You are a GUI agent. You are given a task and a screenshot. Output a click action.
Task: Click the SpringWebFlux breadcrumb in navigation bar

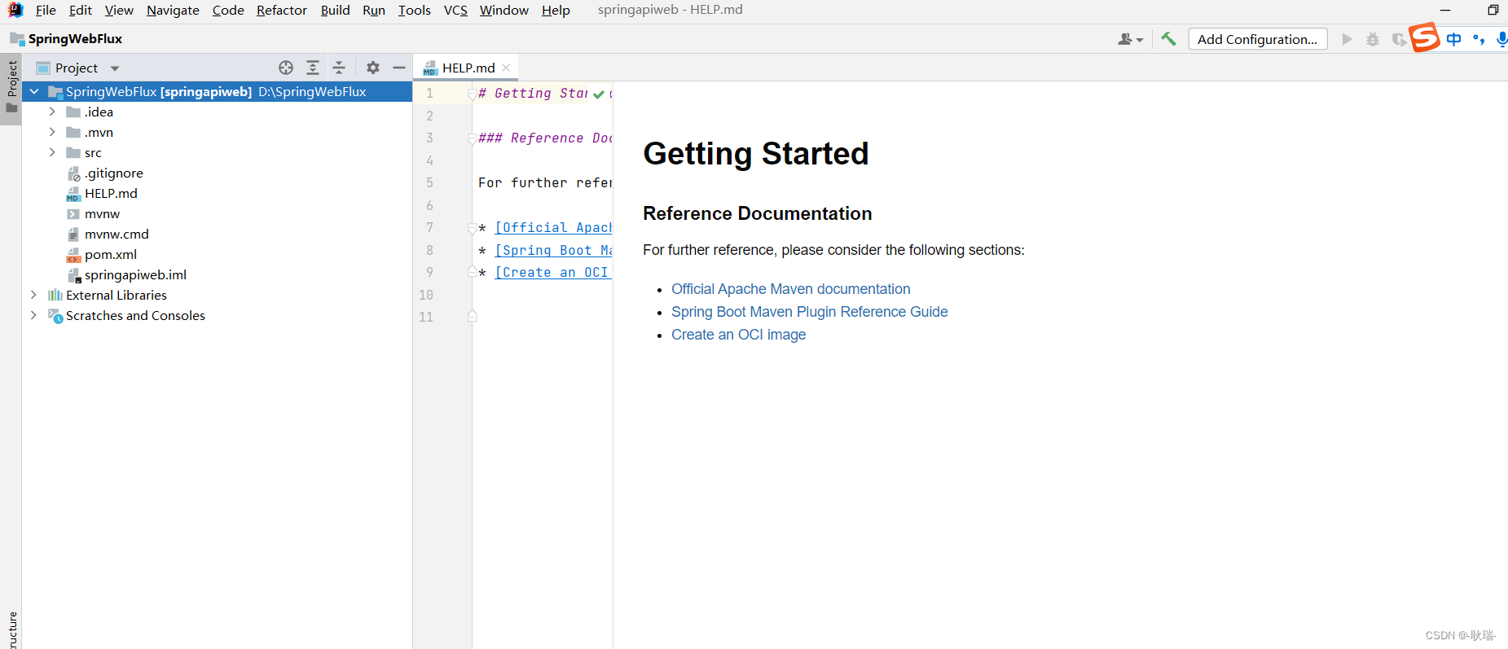(67, 39)
